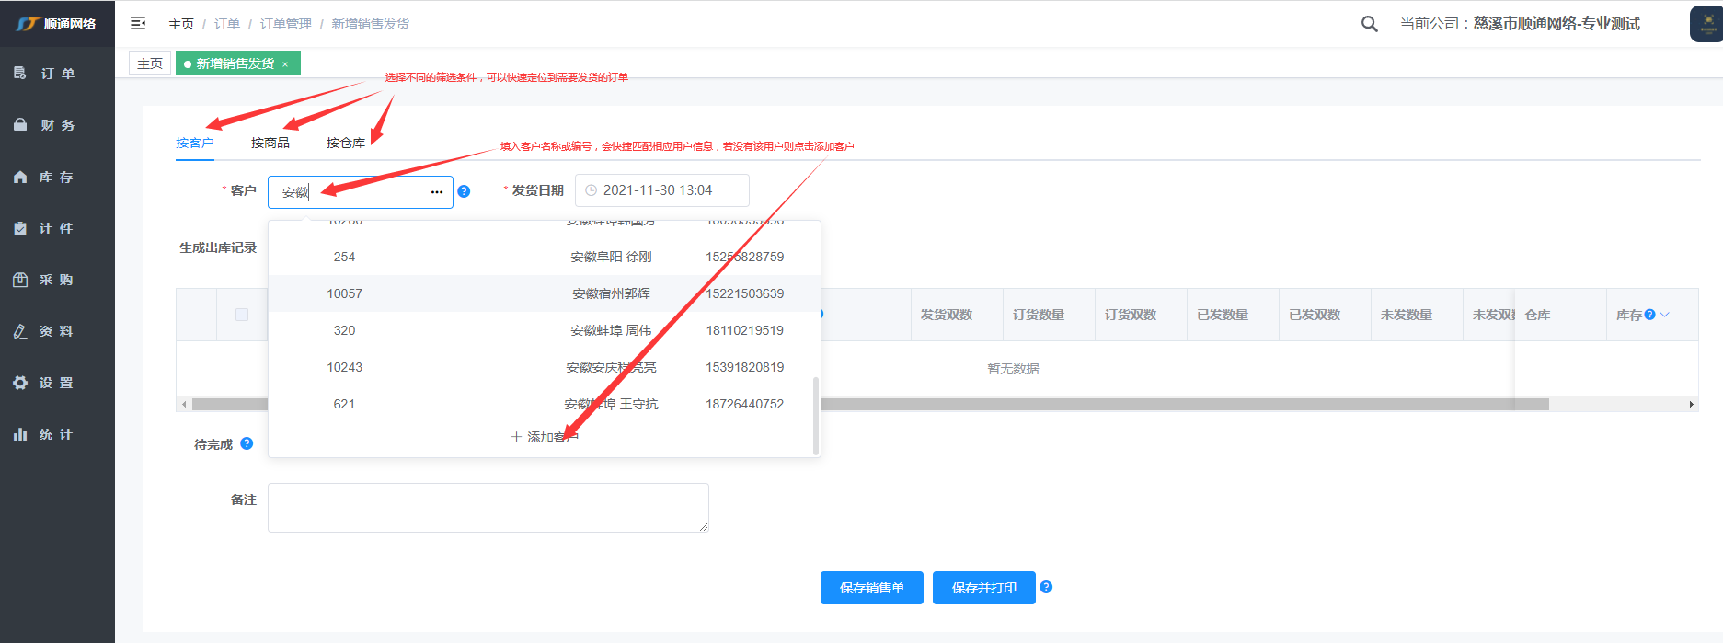Expand the 库存 column header chevron
The height and width of the screenshot is (643, 1723).
coord(1664,315)
